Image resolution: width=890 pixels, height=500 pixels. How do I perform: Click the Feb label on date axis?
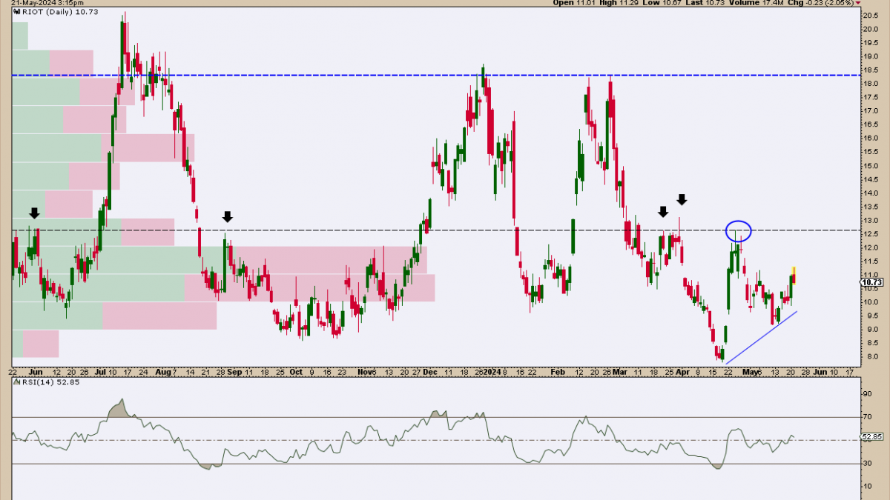(559, 371)
